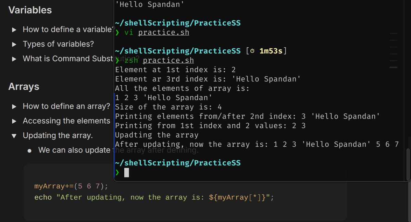Expand the 'Accessing the elements' toggle arrow
The image size is (411, 222).
point(14,121)
